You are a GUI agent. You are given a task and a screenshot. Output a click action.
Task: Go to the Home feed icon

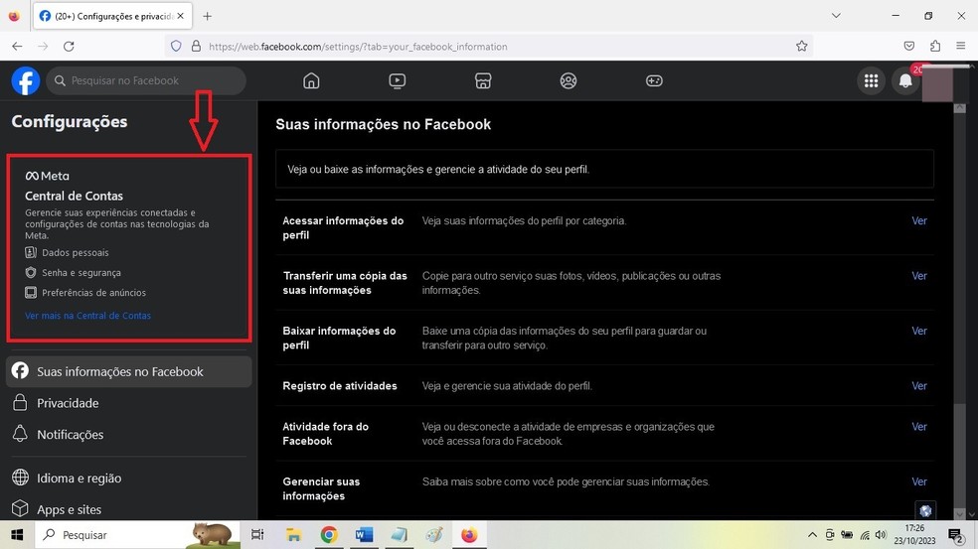coord(311,81)
